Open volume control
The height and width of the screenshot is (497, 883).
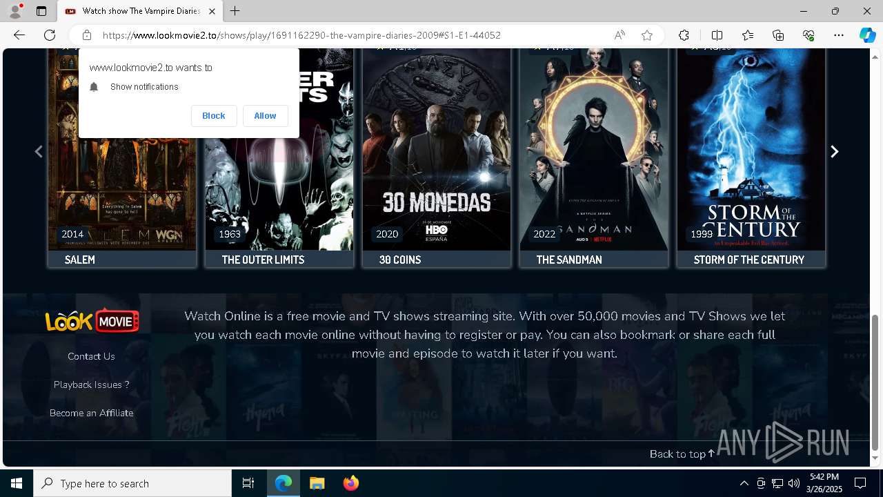[794, 483]
